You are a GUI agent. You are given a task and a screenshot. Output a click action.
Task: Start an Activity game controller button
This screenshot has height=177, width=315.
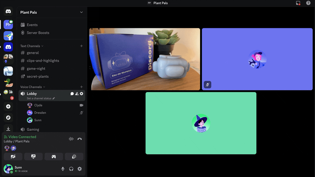click(x=53, y=157)
